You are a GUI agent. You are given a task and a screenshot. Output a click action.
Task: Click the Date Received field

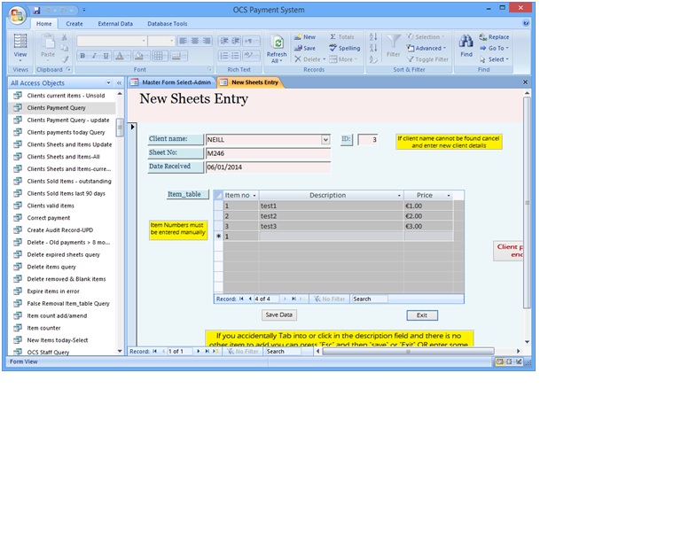268,167
